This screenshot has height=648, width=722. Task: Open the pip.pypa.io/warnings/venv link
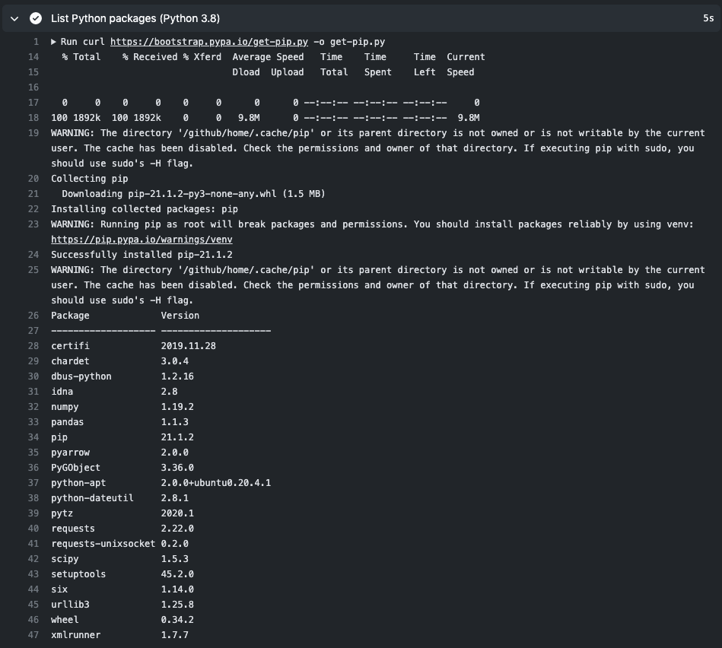142,240
